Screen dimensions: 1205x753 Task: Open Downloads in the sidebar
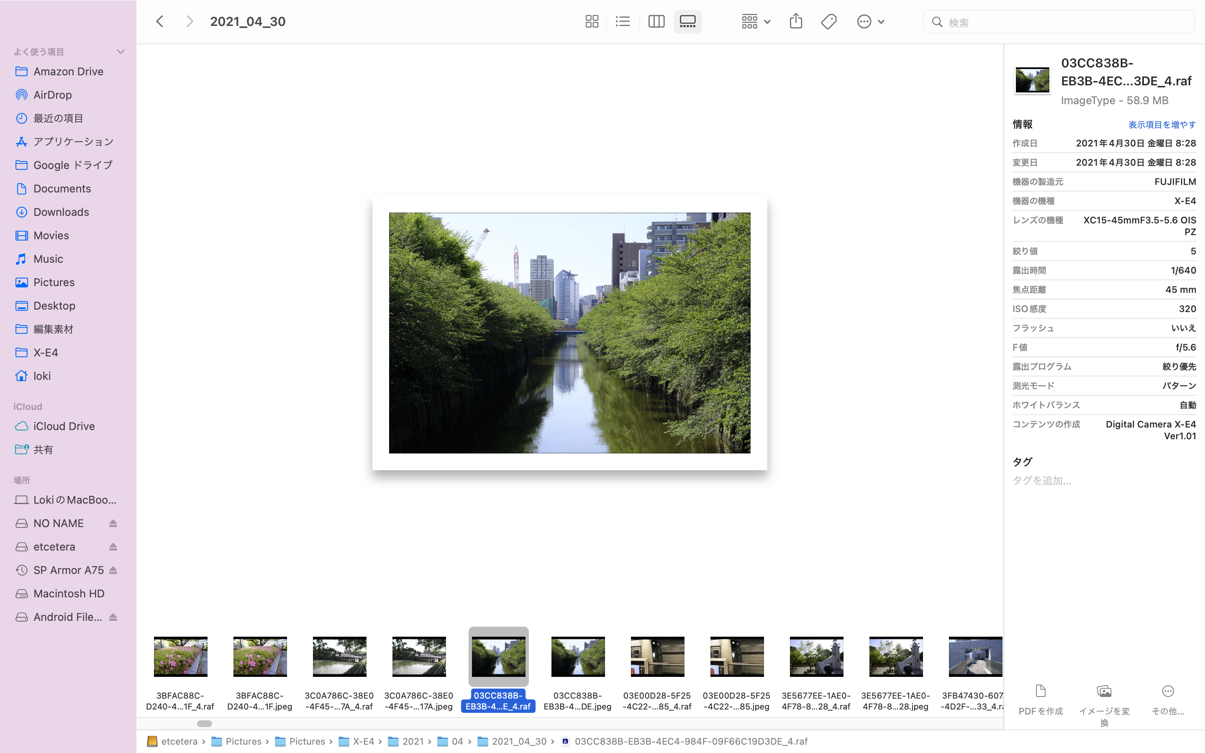pos(61,212)
